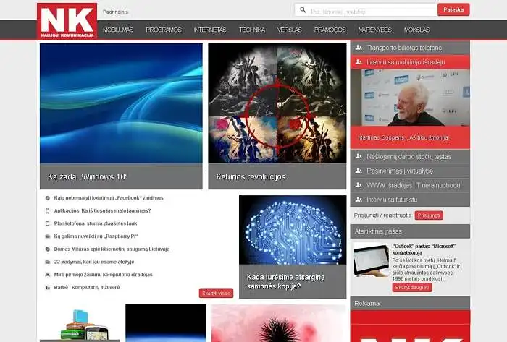Click the phone icon beside Aplikacijos article
The width and height of the screenshot is (507, 342).
click(48, 210)
